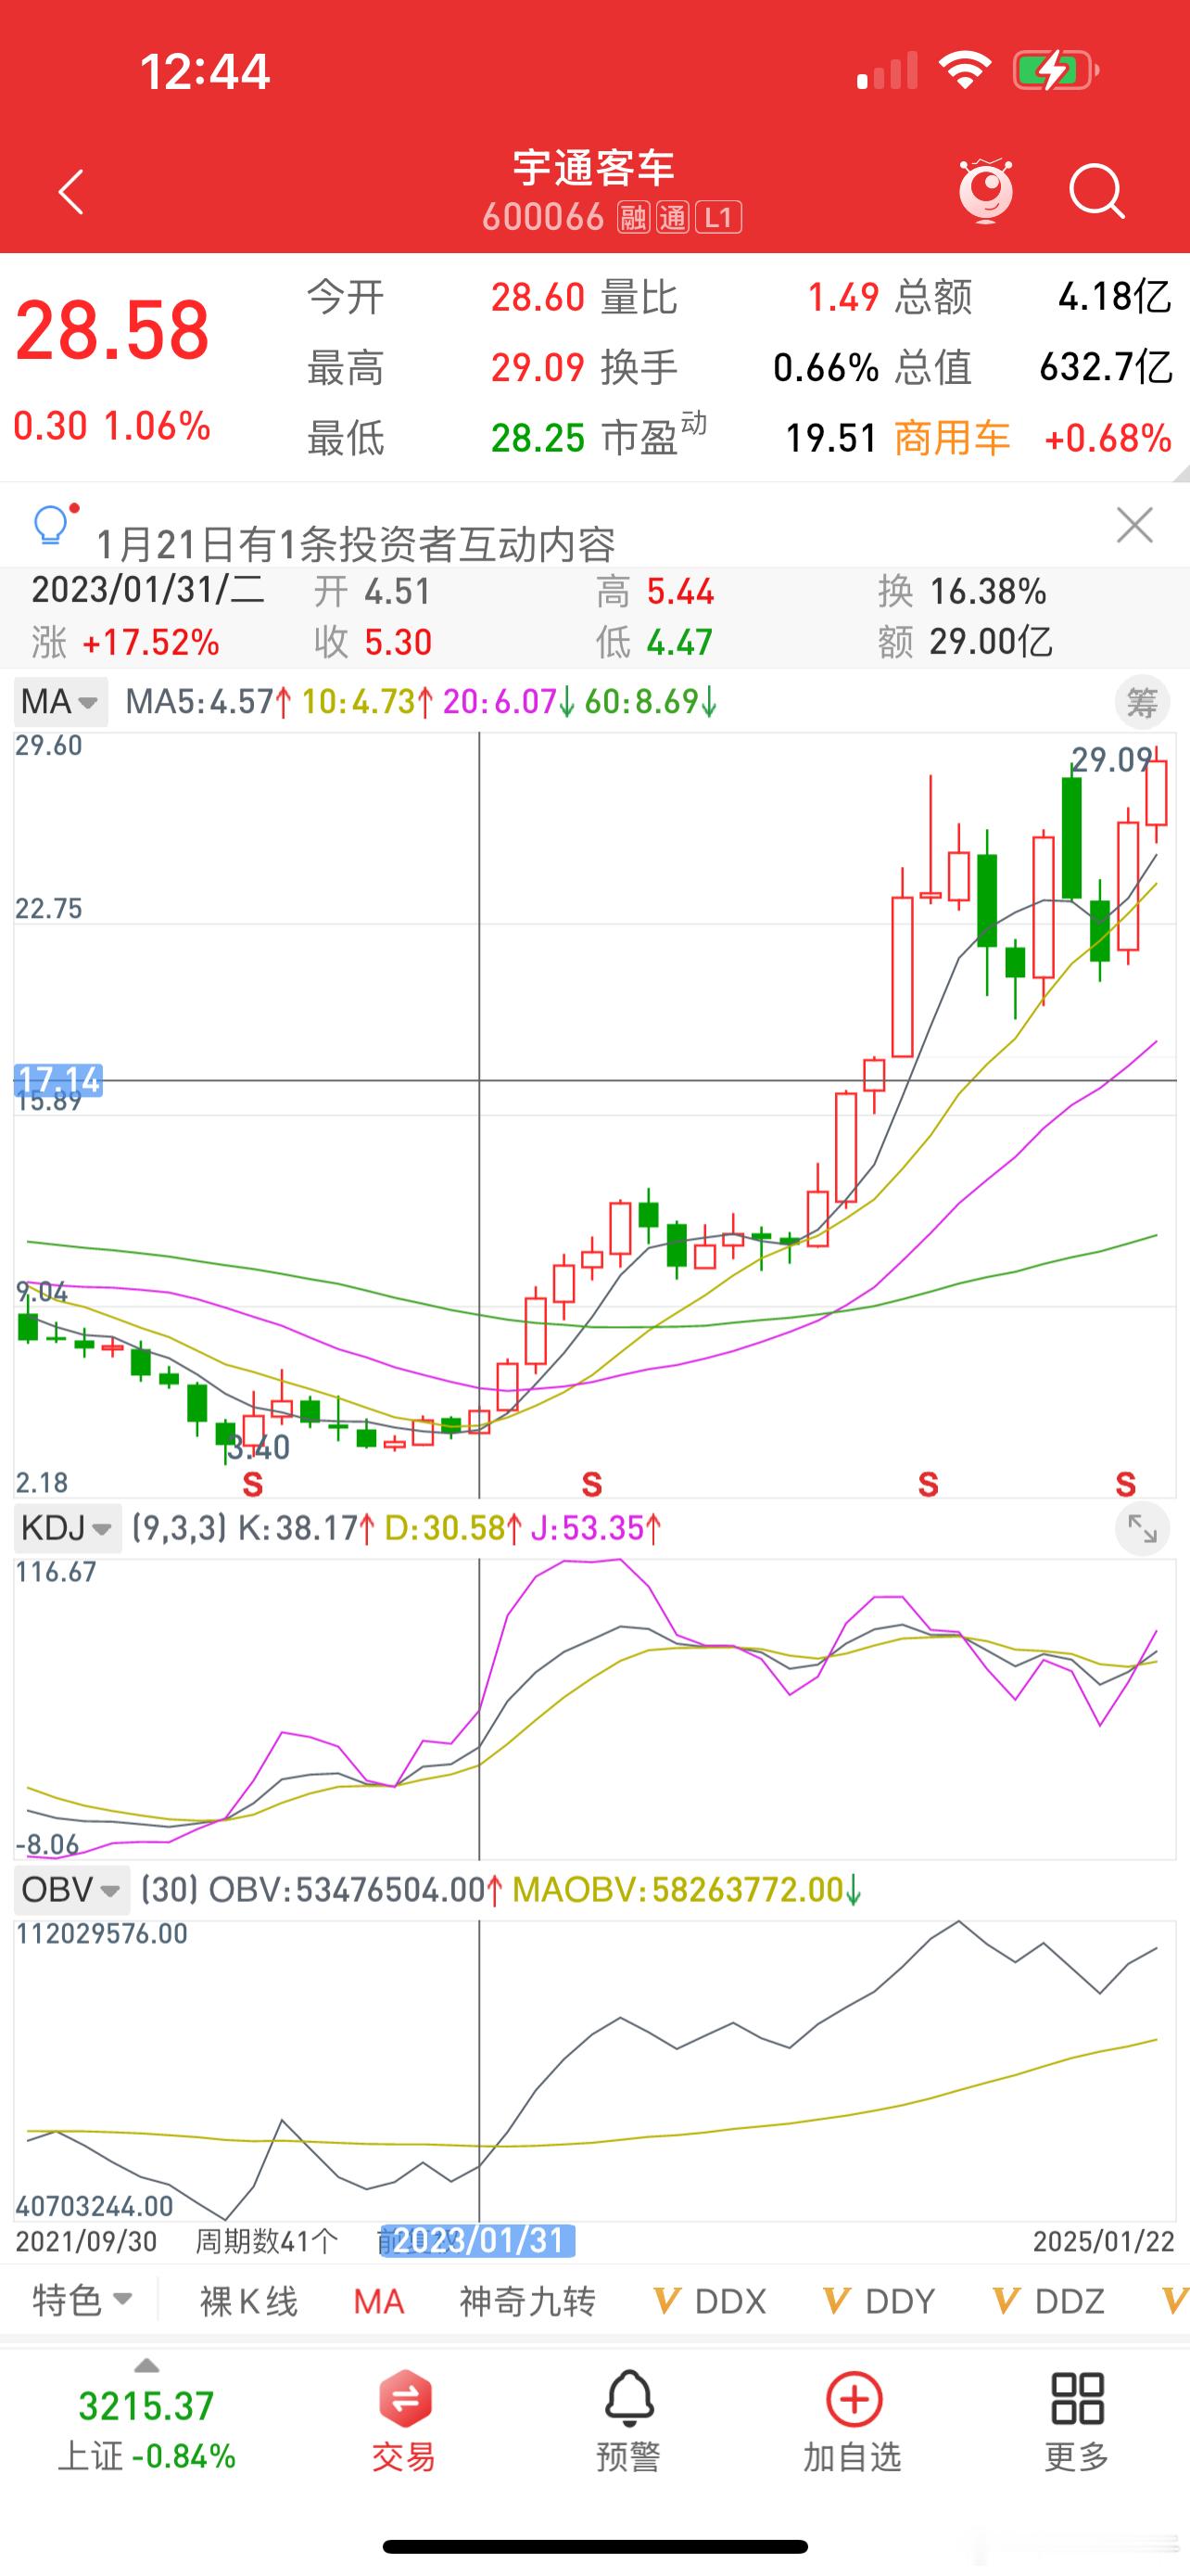Tap the 总值 632.7亿 value
The height and width of the screenshot is (2576, 1190).
coord(1106,367)
